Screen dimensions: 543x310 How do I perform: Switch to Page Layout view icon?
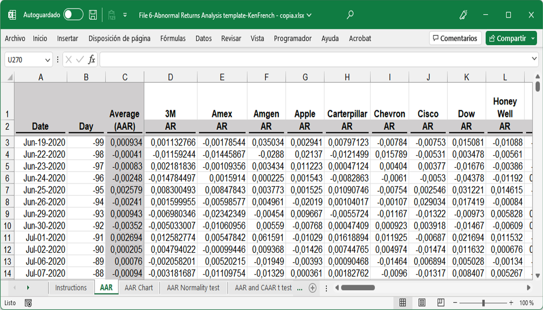tap(422, 303)
